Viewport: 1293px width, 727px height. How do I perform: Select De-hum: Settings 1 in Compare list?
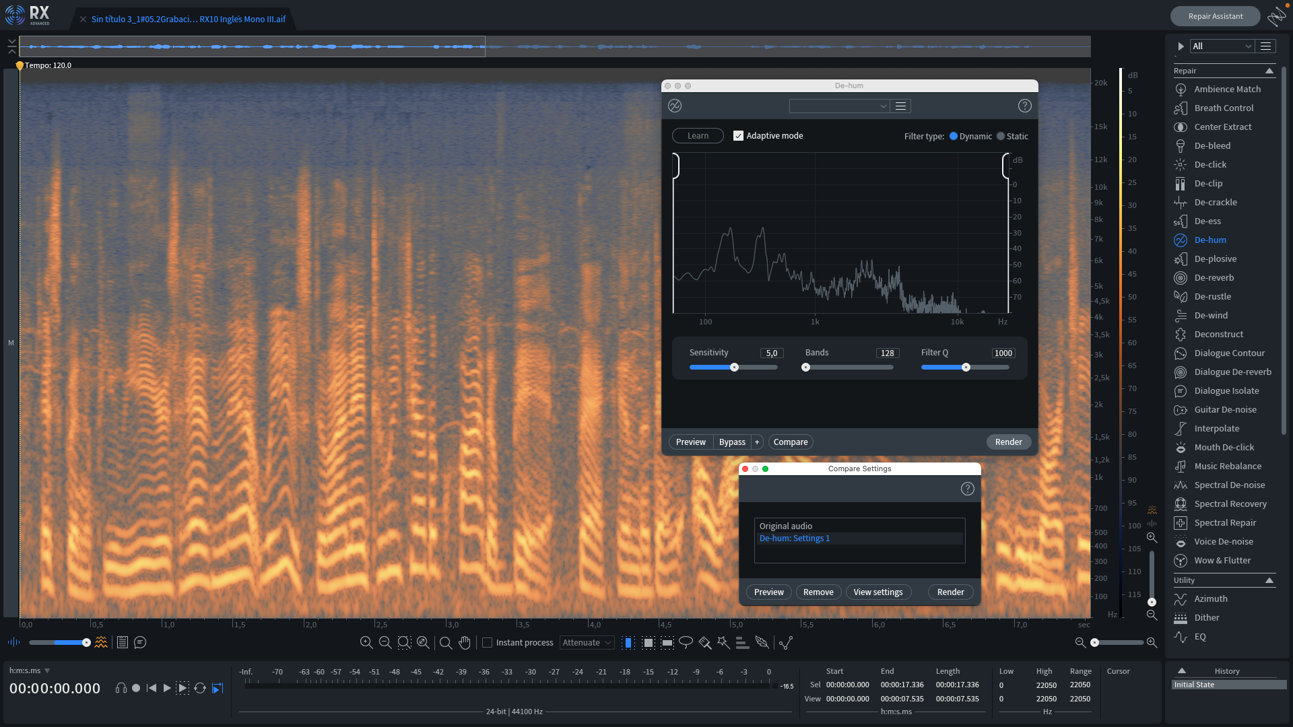tap(795, 538)
